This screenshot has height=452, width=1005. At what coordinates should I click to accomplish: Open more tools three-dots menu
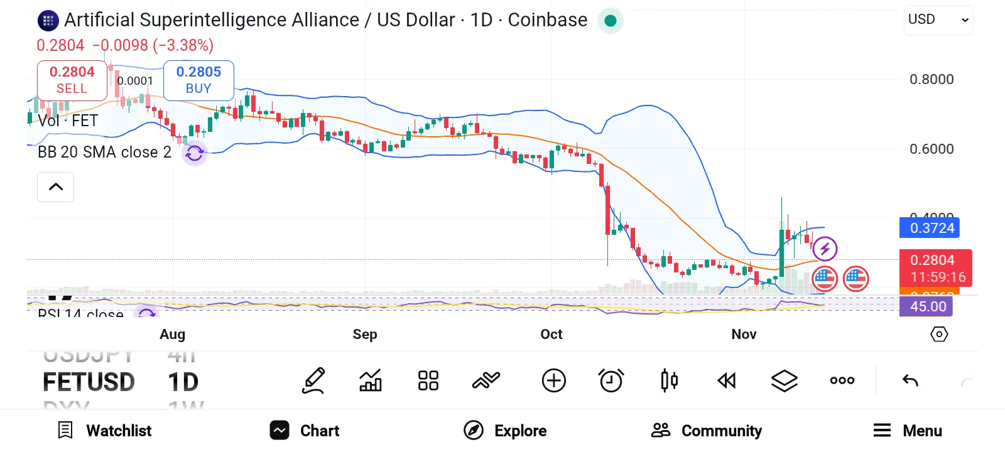point(842,380)
